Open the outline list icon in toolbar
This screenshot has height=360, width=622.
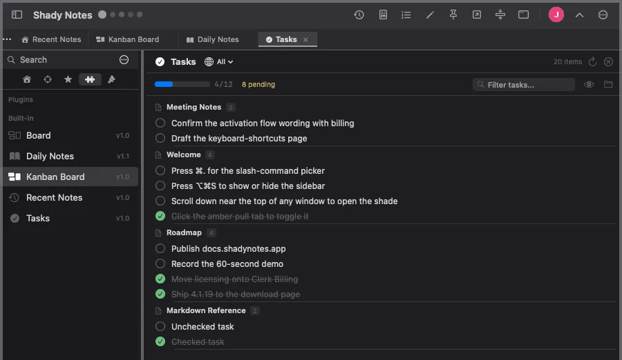click(406, 14)
